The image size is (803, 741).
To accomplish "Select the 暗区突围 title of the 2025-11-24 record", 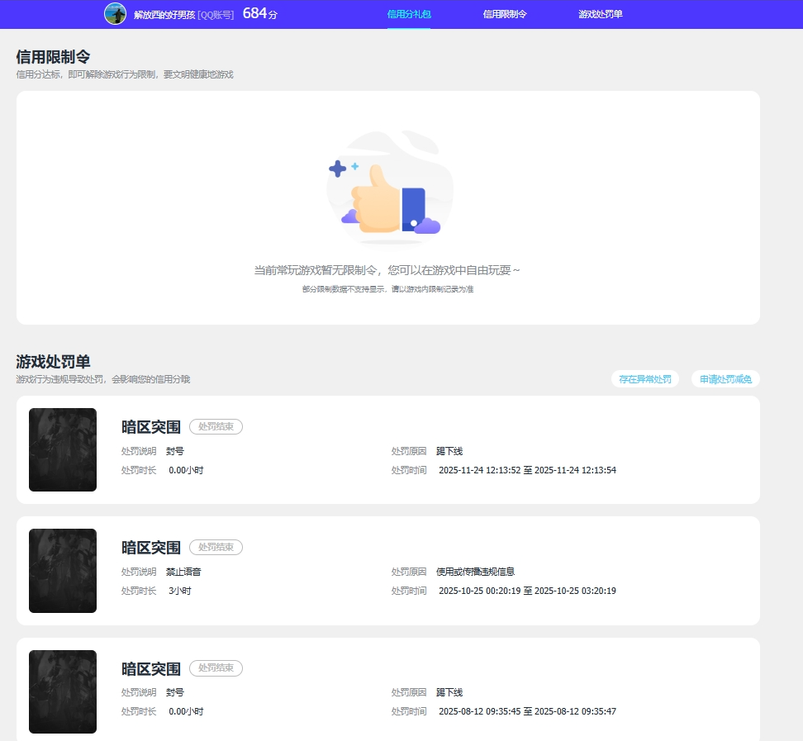I will click(x=150, y=426).
